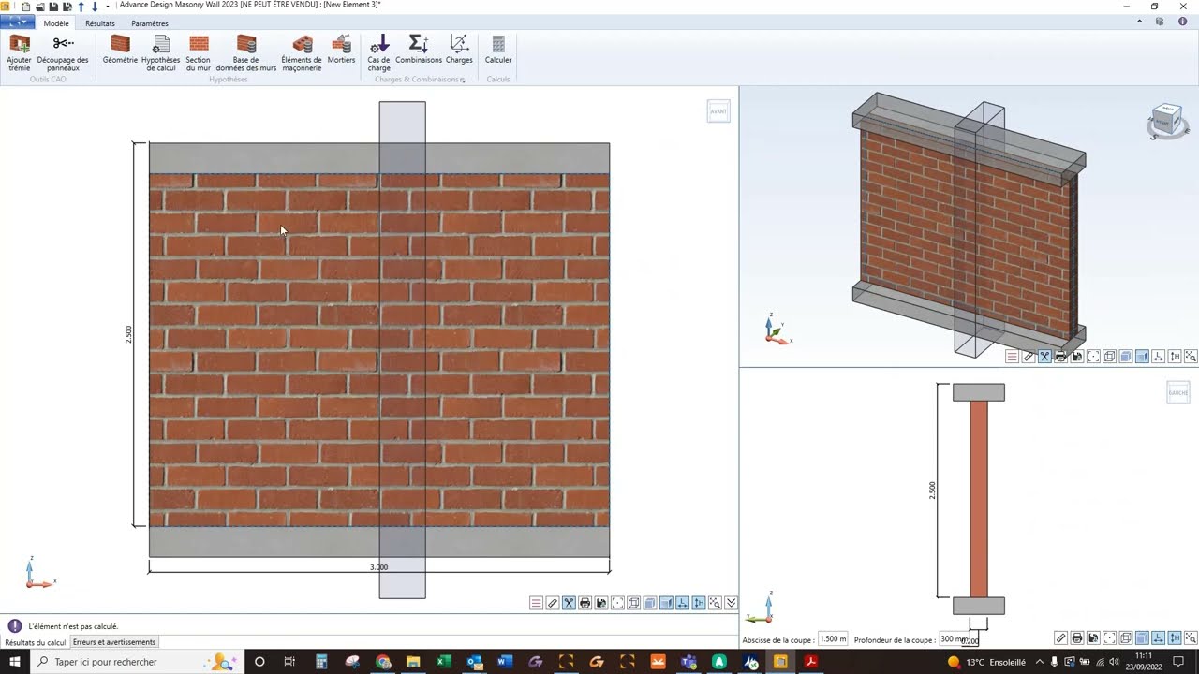Open Chrome from the taskbar
Image resolution: width=1199 pixels, height=674 pixels.
point(383,662)
